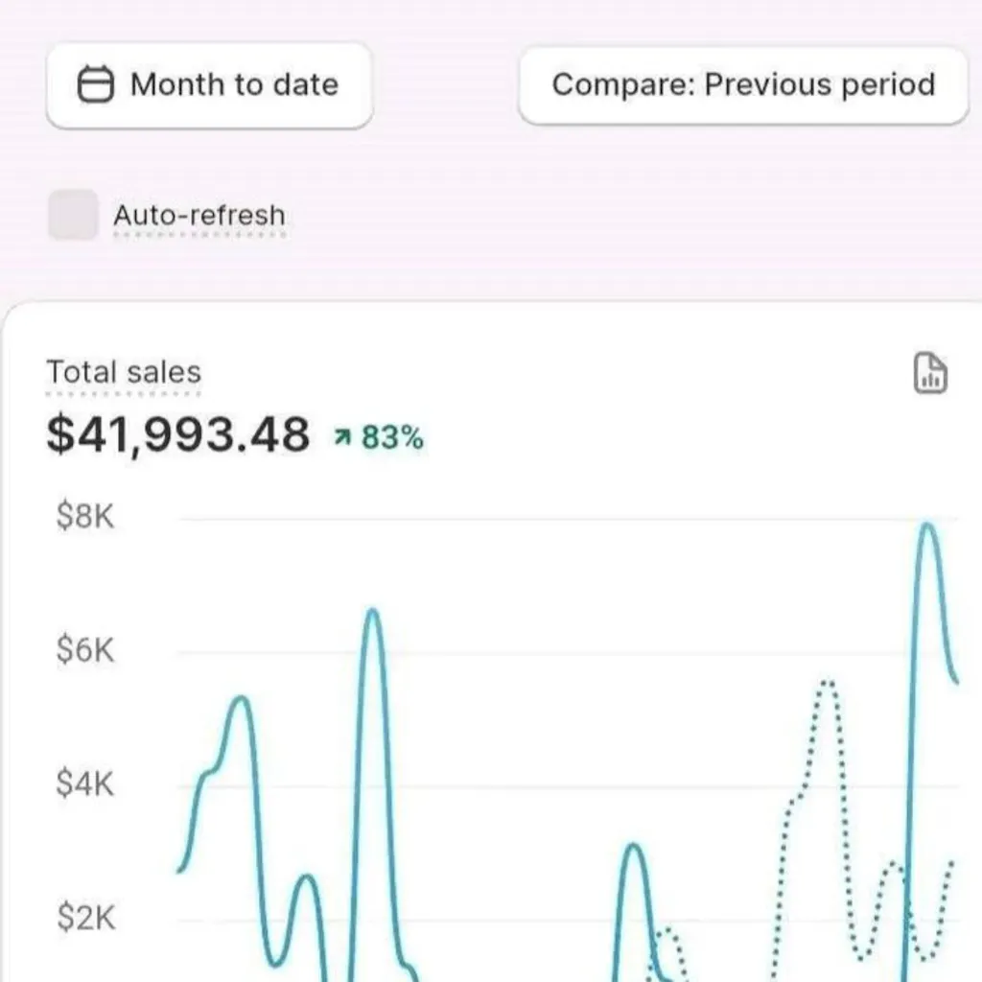Click the $2K axis label

pyautogui.click(x=85, y=918)
